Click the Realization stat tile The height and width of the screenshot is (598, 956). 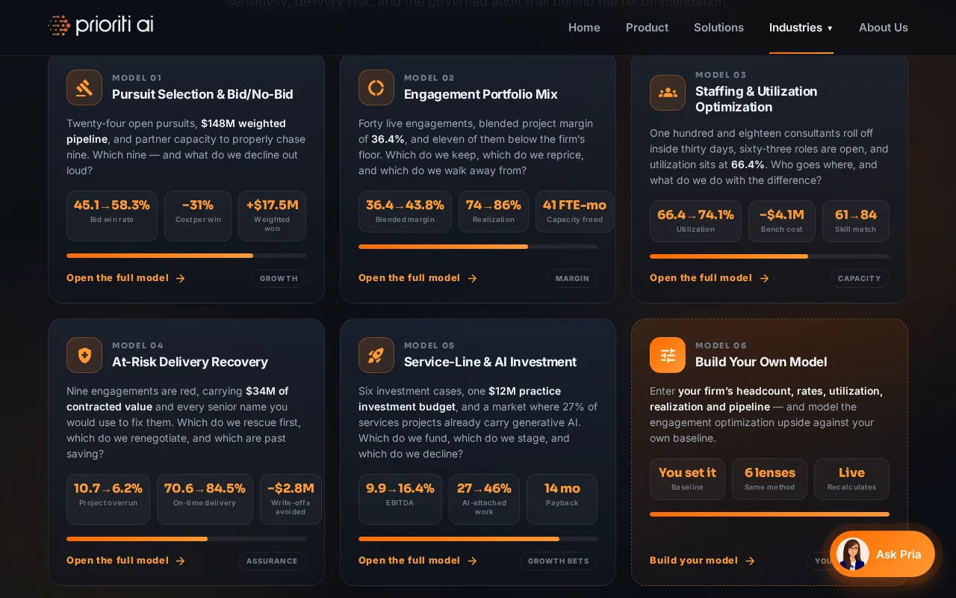[494, 212]
